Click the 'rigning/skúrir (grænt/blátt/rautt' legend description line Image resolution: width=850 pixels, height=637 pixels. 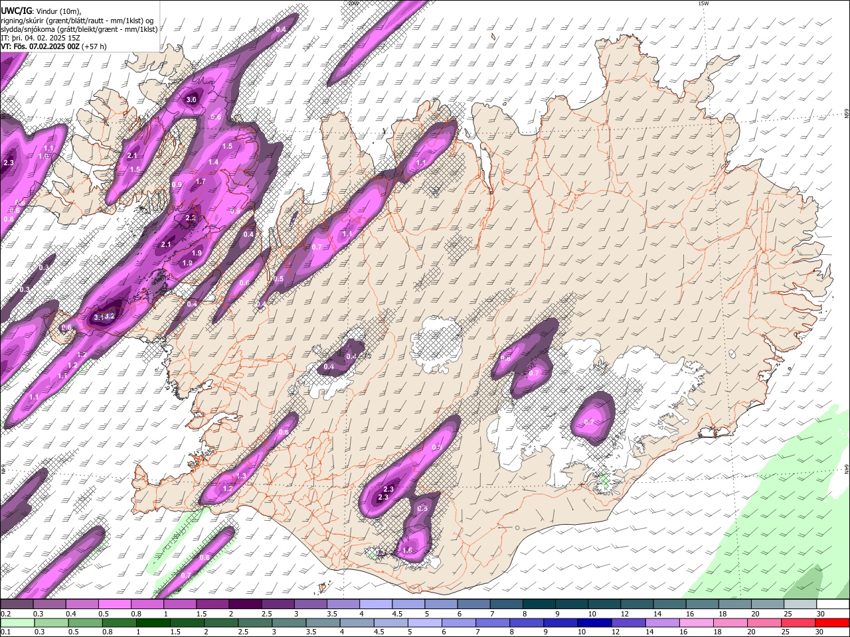pyautogui.click(x=78, y=20)
